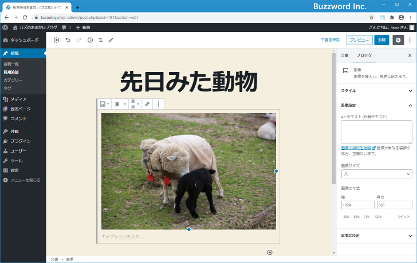Open the ユーザー menu
Screen dimensions: 417x263
point(23,151)
